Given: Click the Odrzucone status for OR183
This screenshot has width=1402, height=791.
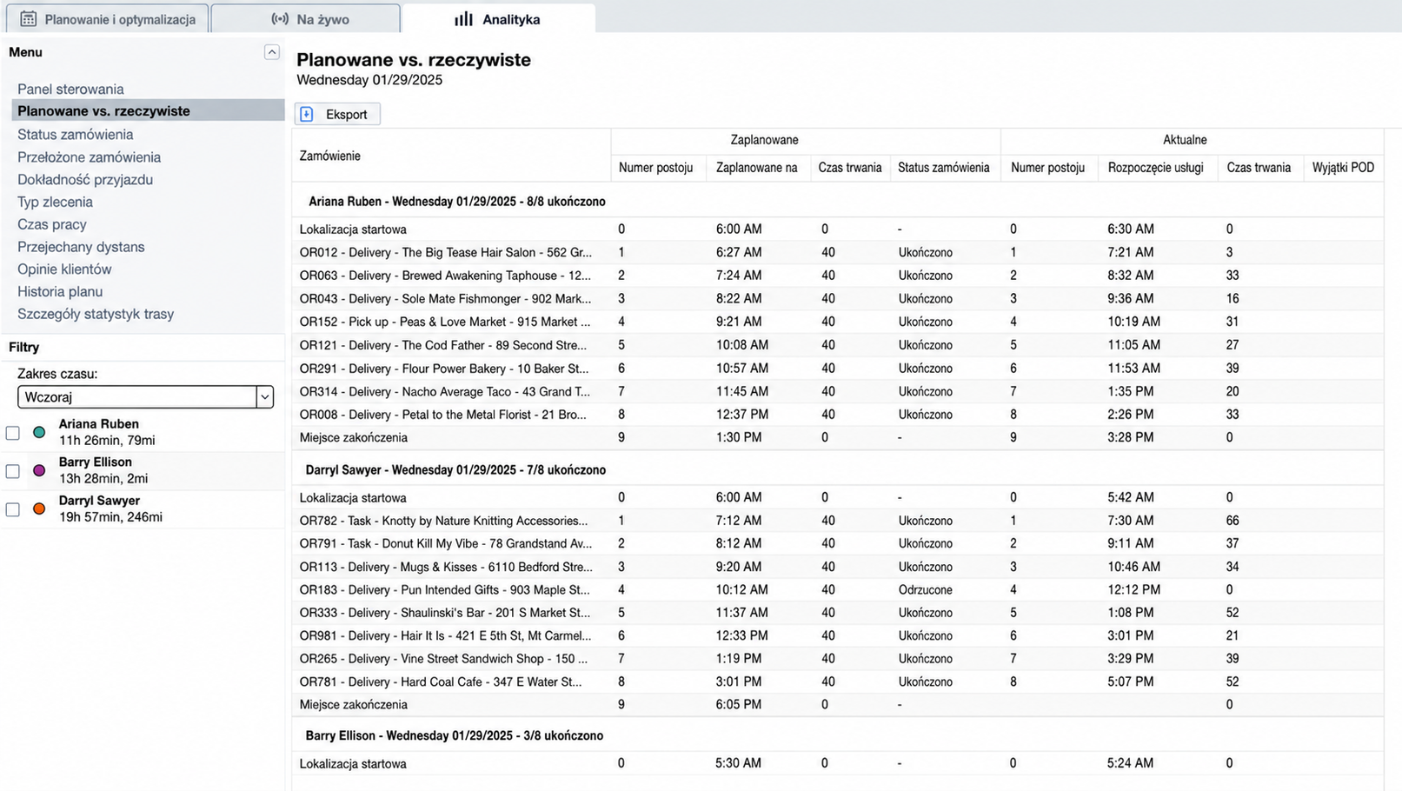Looking at the screenshot, I should click(925, 589).
